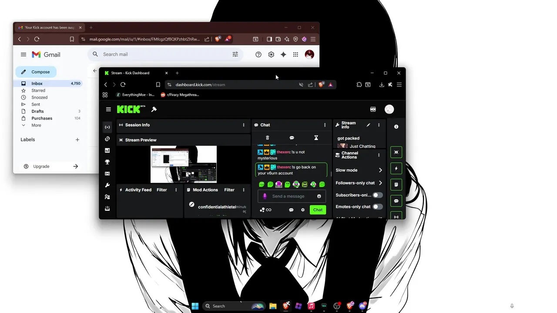Toggle the notes panel icon in right rail
This screenshot has height=313, width=557.
[396, 185]
